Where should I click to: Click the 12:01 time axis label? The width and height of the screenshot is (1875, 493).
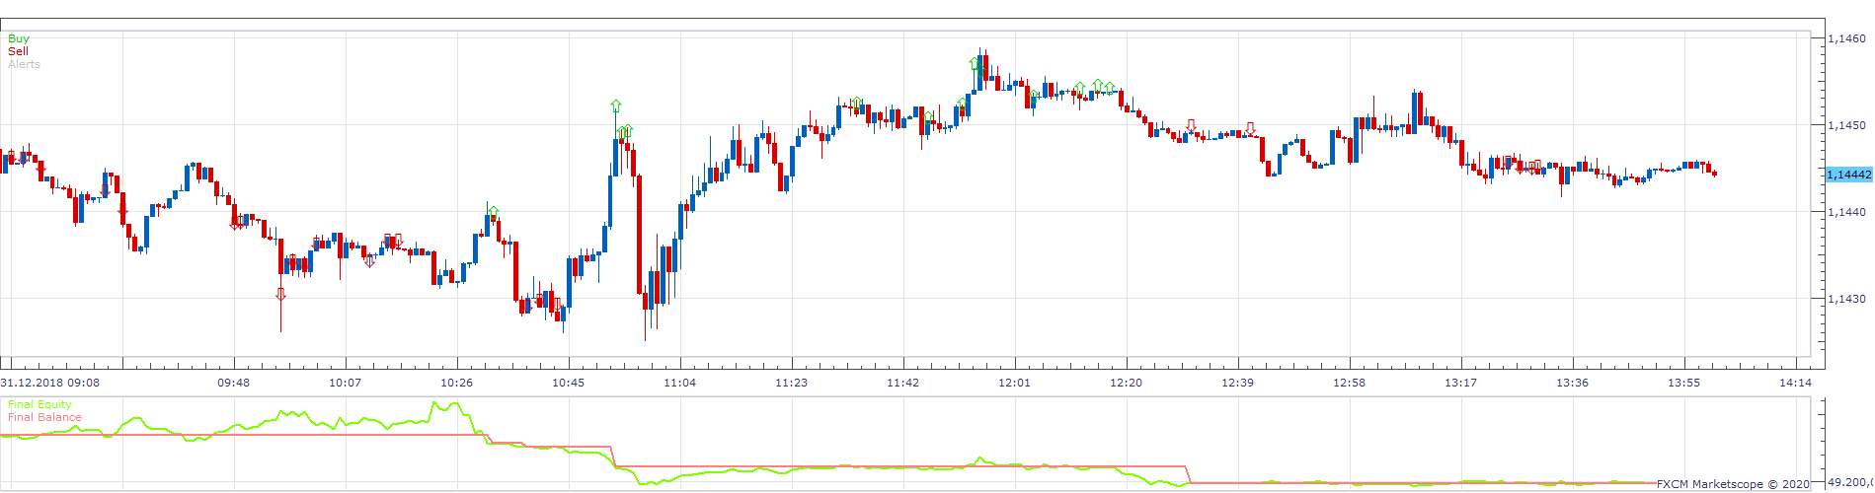click(1015, 383)
